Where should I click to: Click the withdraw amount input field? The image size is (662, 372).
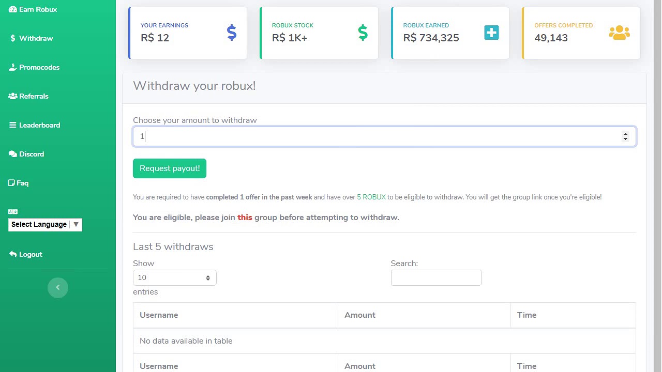coord(378,136)
